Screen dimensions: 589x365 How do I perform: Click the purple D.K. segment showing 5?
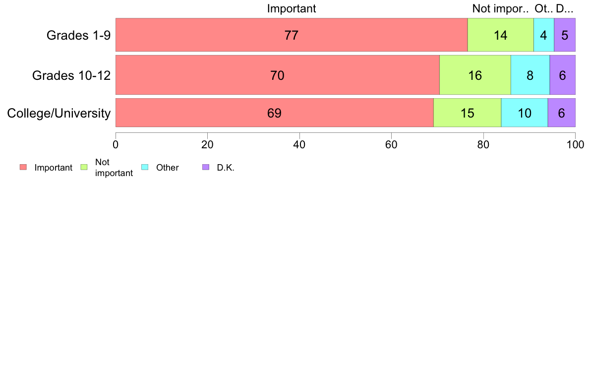[x=565, y=35]
